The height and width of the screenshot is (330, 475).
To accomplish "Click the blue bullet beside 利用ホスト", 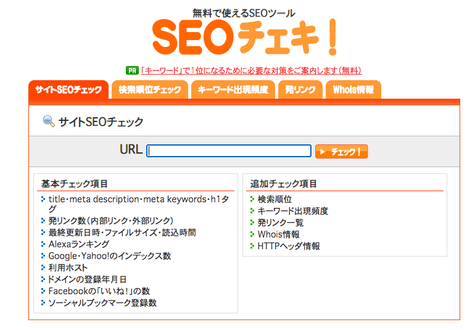I will (43, 267).
